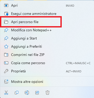Click the Share arrow icon

[x=37, y=93]
